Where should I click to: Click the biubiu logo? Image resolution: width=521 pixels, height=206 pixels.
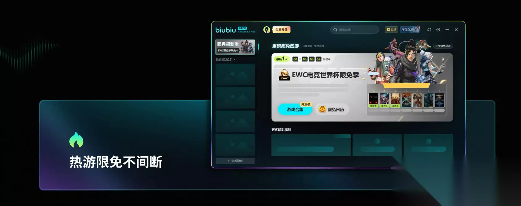[x=226, y=30]
